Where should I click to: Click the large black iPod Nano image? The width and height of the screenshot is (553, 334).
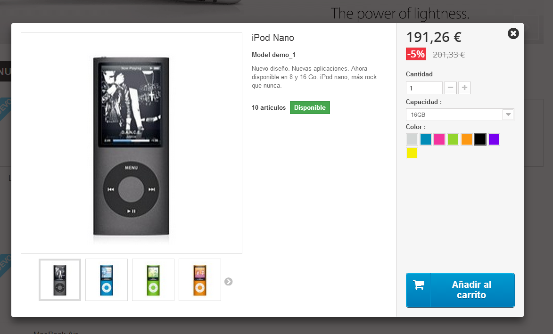tap(132, 143)
